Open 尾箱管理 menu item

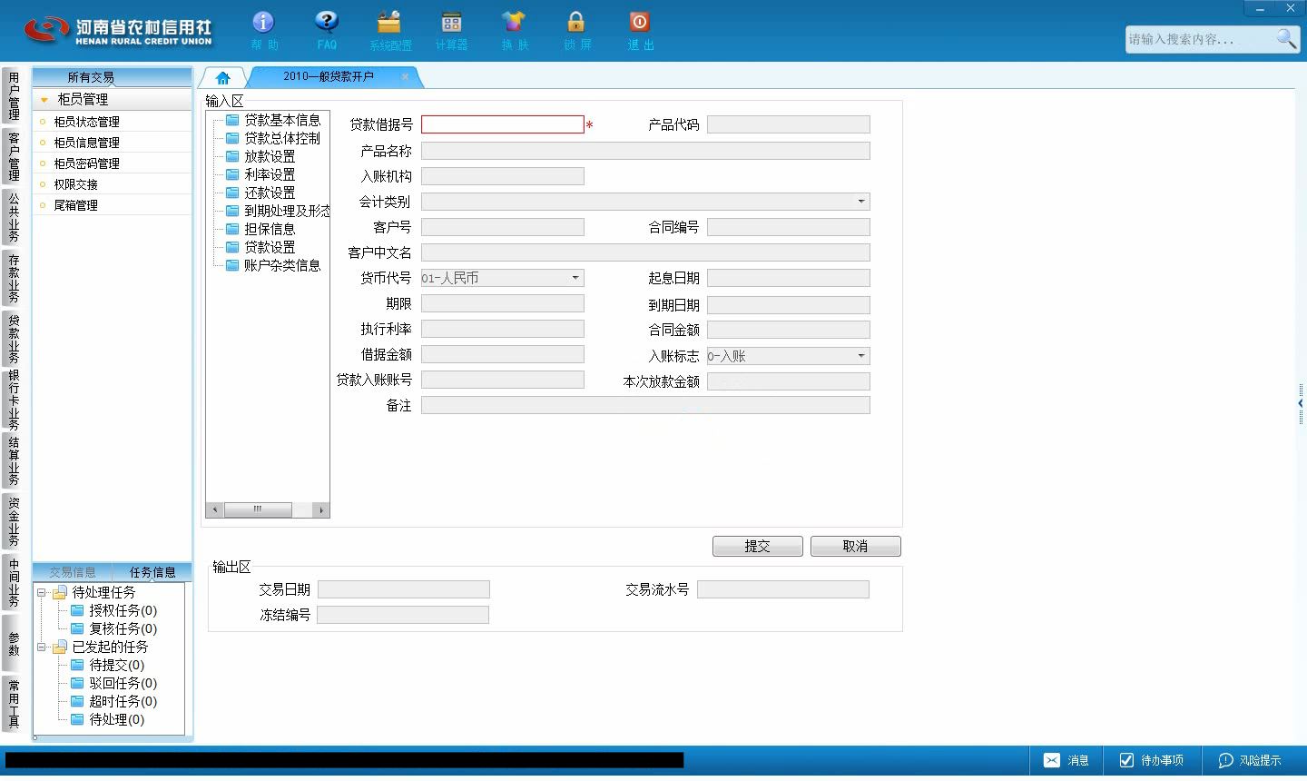pyautogui.click(x=75, y=205)
